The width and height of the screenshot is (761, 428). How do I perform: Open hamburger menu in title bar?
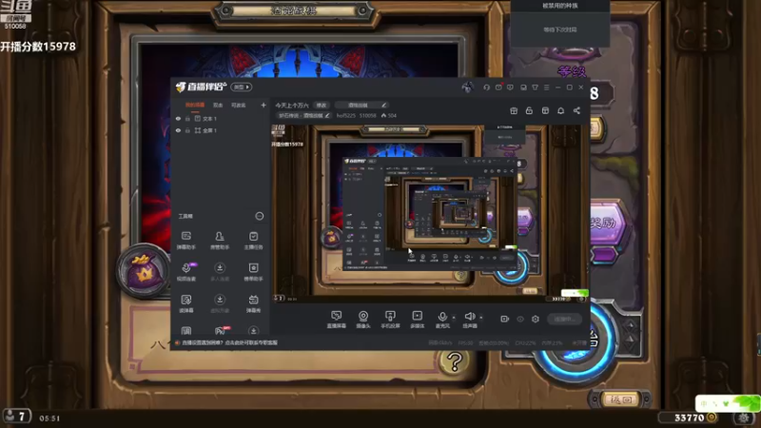pos(546,88)
